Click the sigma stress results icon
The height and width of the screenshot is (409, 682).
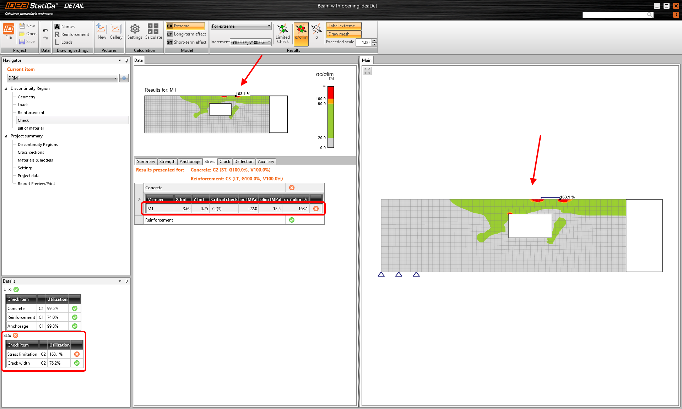click(x=316, y=31)
